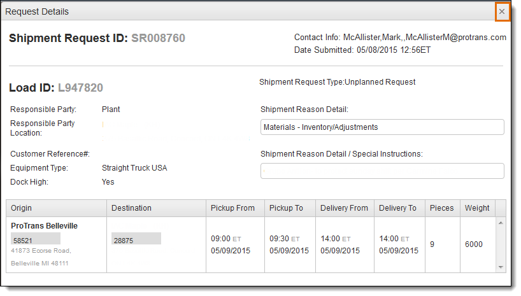Click origin code 58521
The image size is (521, 296).
point(36,239)
